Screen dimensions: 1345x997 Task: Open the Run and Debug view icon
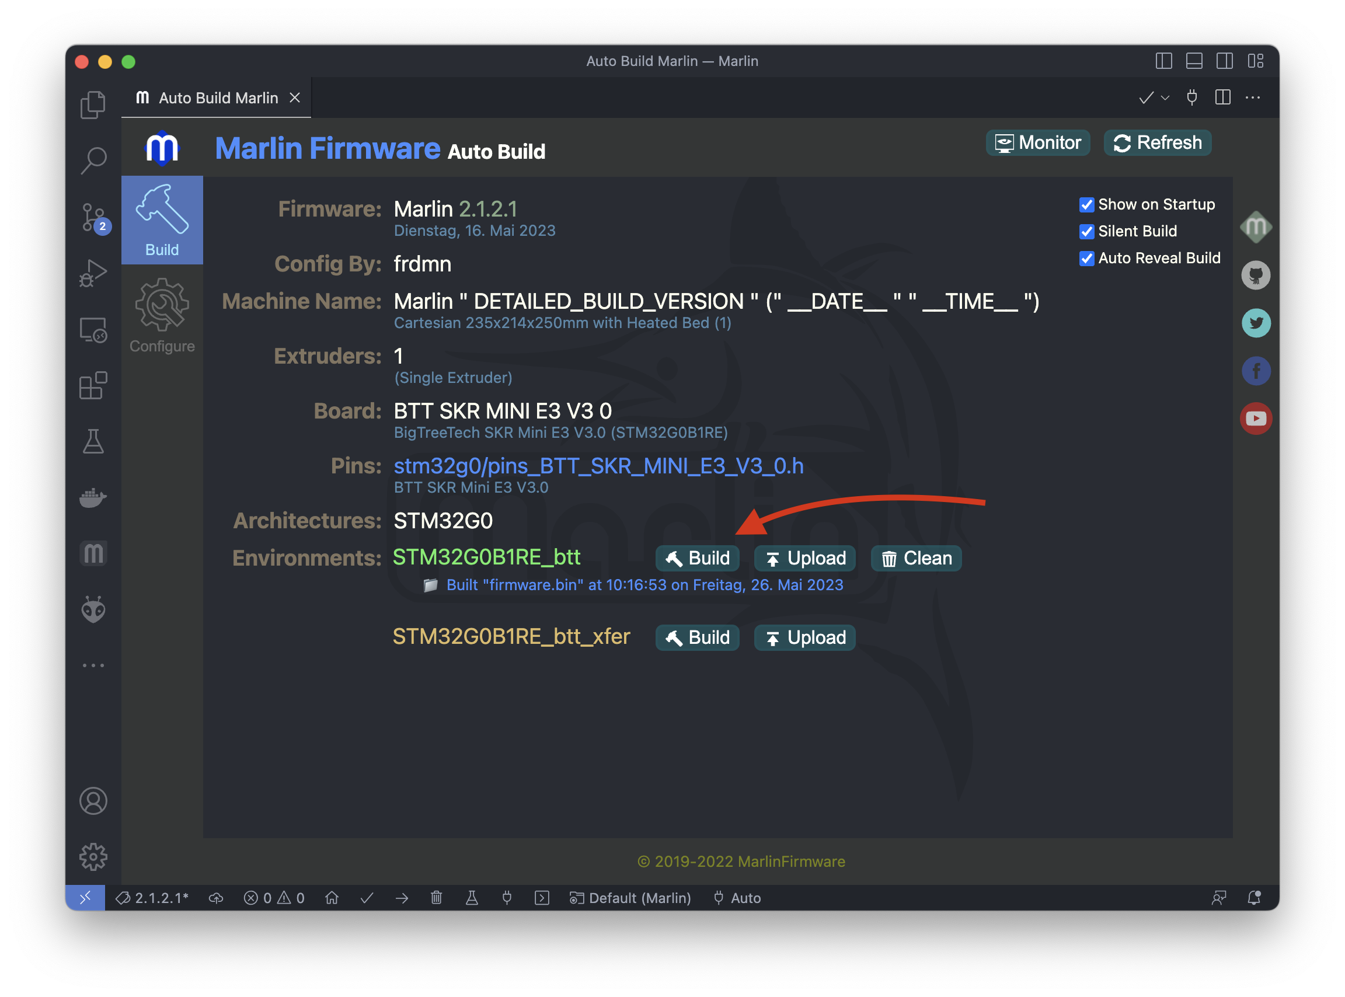pyautogui.click(x=93, y=273)
